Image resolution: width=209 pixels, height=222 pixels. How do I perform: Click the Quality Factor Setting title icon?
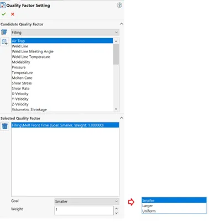click(3, 5)
